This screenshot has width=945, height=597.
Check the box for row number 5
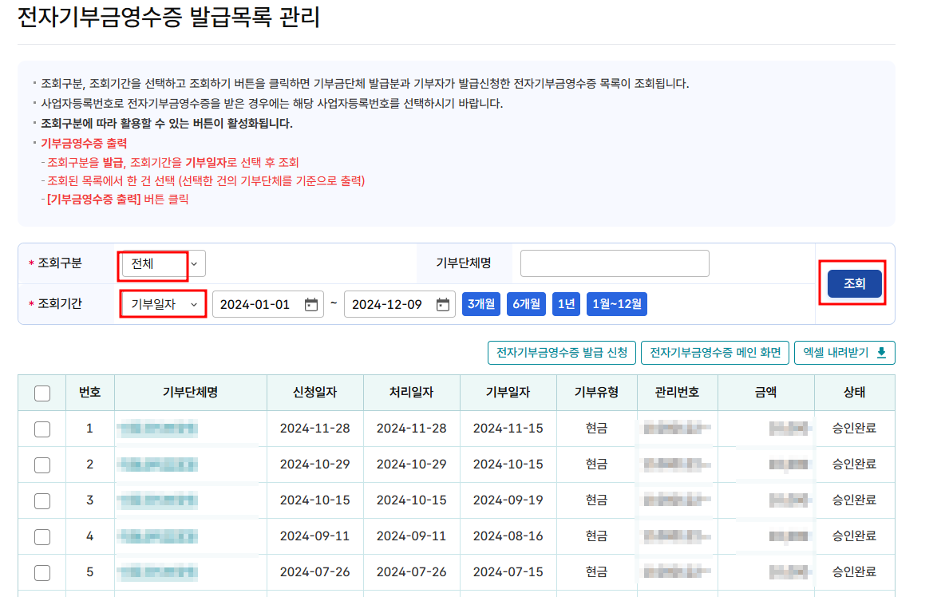coord(42,572)
